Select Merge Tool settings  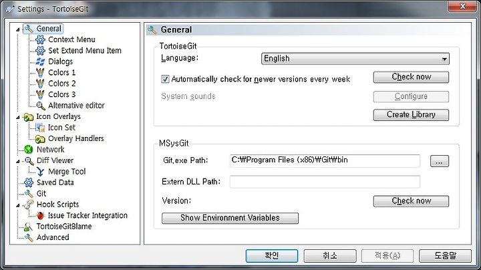(x=67, y=172)
